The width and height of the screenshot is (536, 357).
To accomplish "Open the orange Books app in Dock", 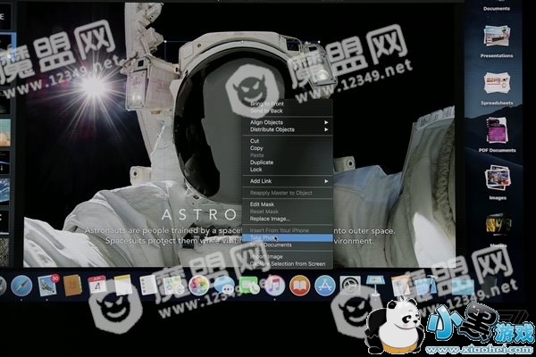I will click(x=300, y=286).
